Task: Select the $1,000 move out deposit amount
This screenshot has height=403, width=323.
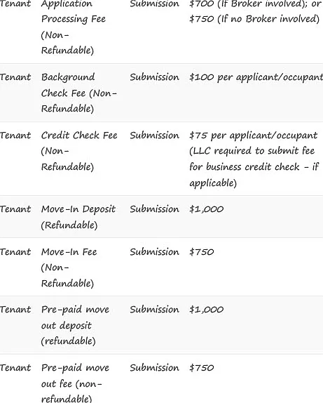Action: point(206,310)
